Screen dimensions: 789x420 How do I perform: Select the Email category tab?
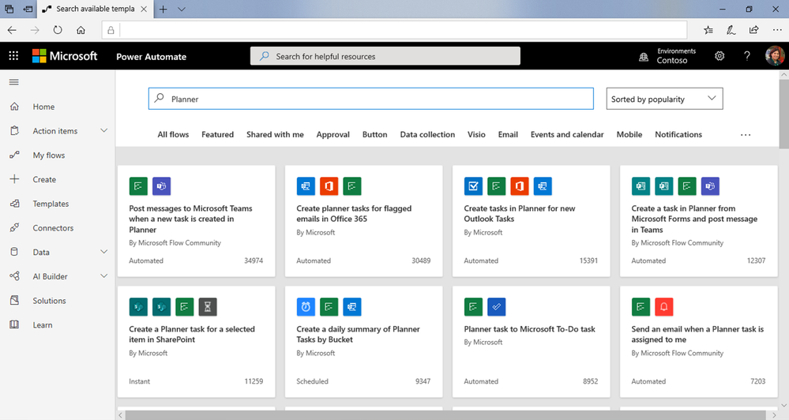pos(508,134)
